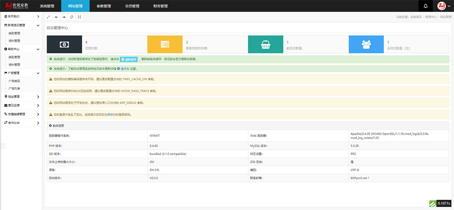The width and height of the screenshot is (454, 210).
Task: Go forward with the right arrow button
Action: pyautogui.click(x=64, y=17)
